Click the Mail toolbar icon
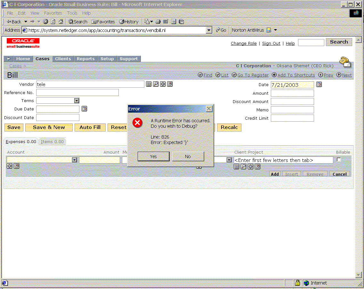 pyautogui.click(x=147, y=21)
